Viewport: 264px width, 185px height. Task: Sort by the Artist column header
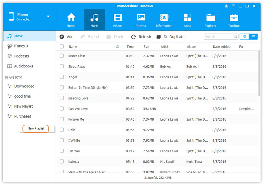(165, 47)
